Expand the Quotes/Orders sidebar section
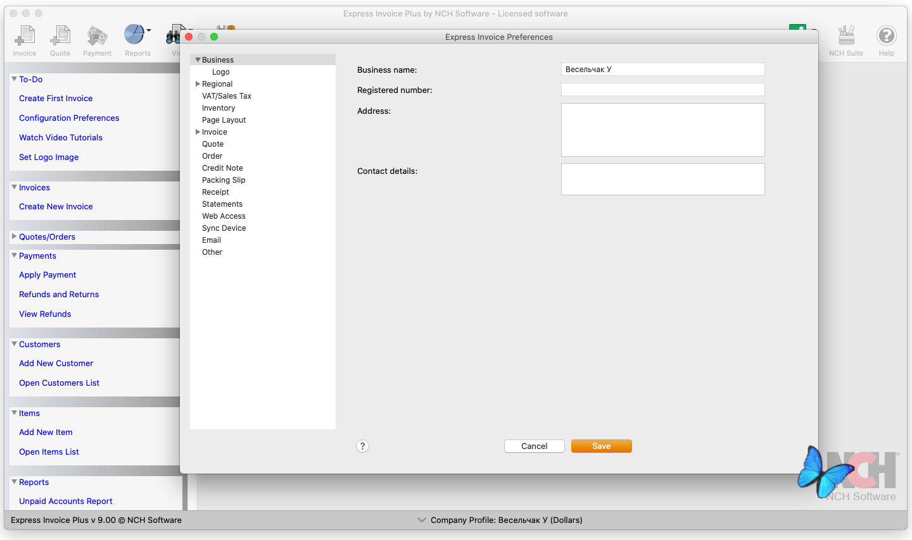 [14, 236]
